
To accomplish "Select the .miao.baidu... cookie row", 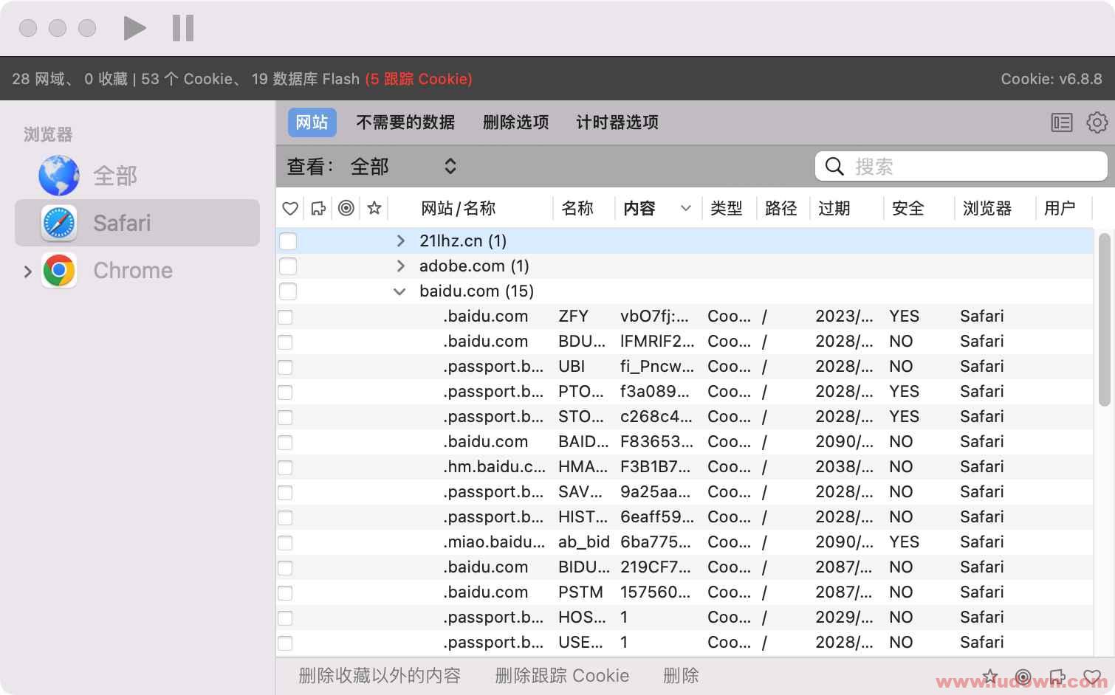I will coord(685,542).
